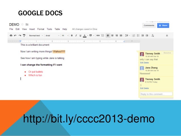The image size is (181, 136).
Task: Apply a bulleted list
Action: click(x=138, y=35)
